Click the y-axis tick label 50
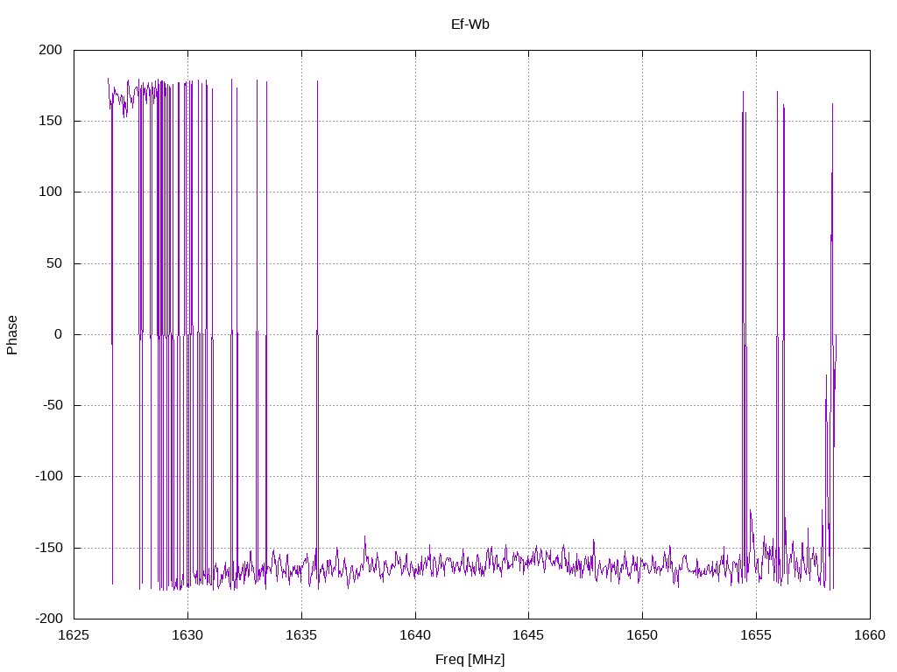897x672 pixels. 54,263
